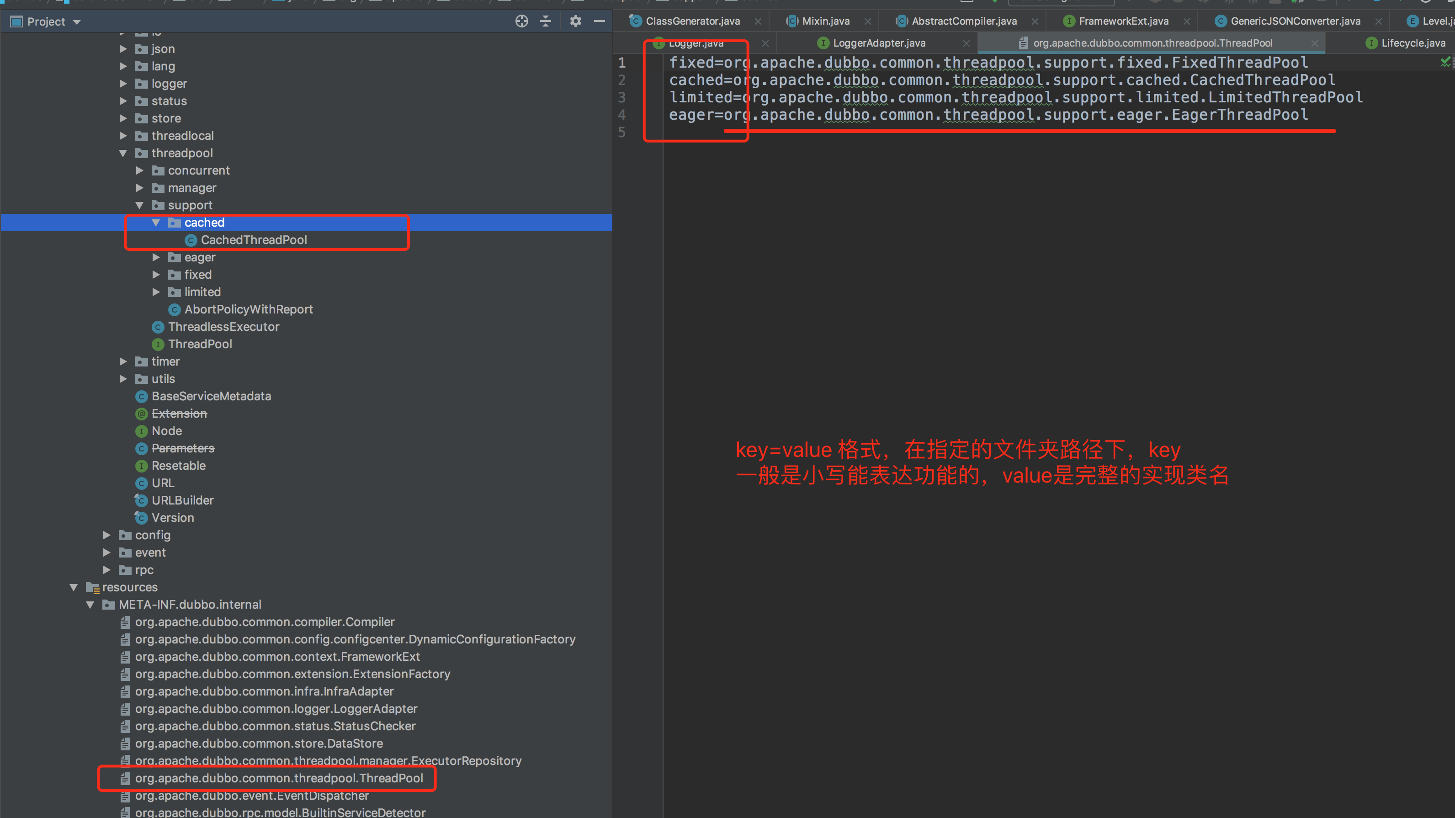Viewport: 1455px width, 818px height.
Task: Select the CachedThreadPool class icon
Action: 191,240
